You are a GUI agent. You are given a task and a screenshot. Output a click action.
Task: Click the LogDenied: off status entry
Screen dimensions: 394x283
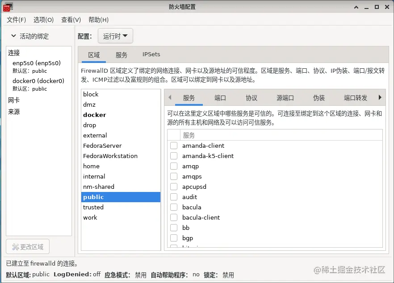77,275
